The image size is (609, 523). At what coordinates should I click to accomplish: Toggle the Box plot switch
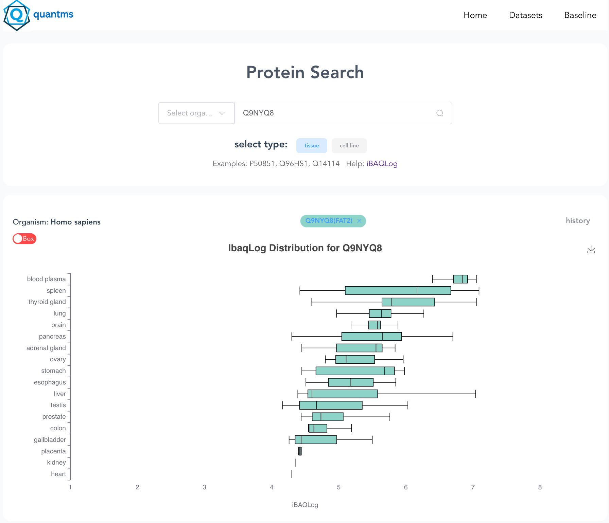(24, 239)
